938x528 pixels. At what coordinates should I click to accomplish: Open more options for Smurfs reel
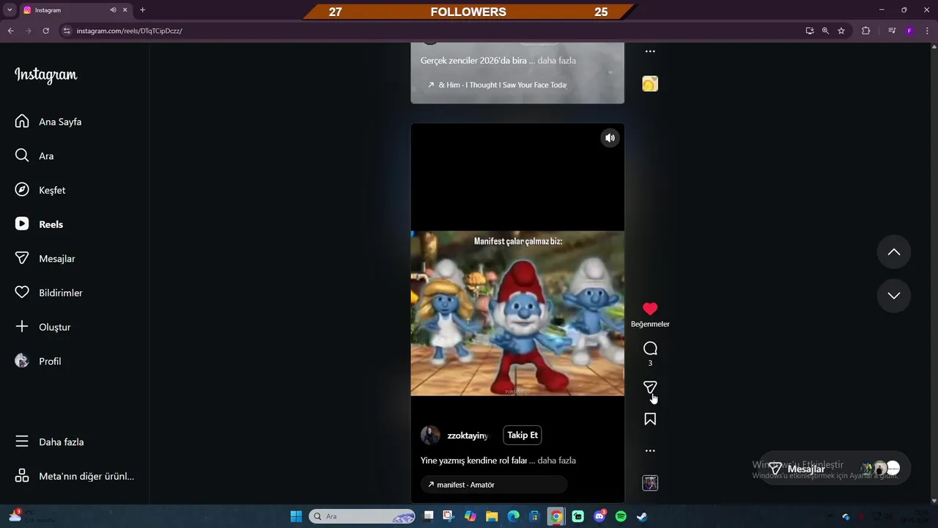(650, 451)
